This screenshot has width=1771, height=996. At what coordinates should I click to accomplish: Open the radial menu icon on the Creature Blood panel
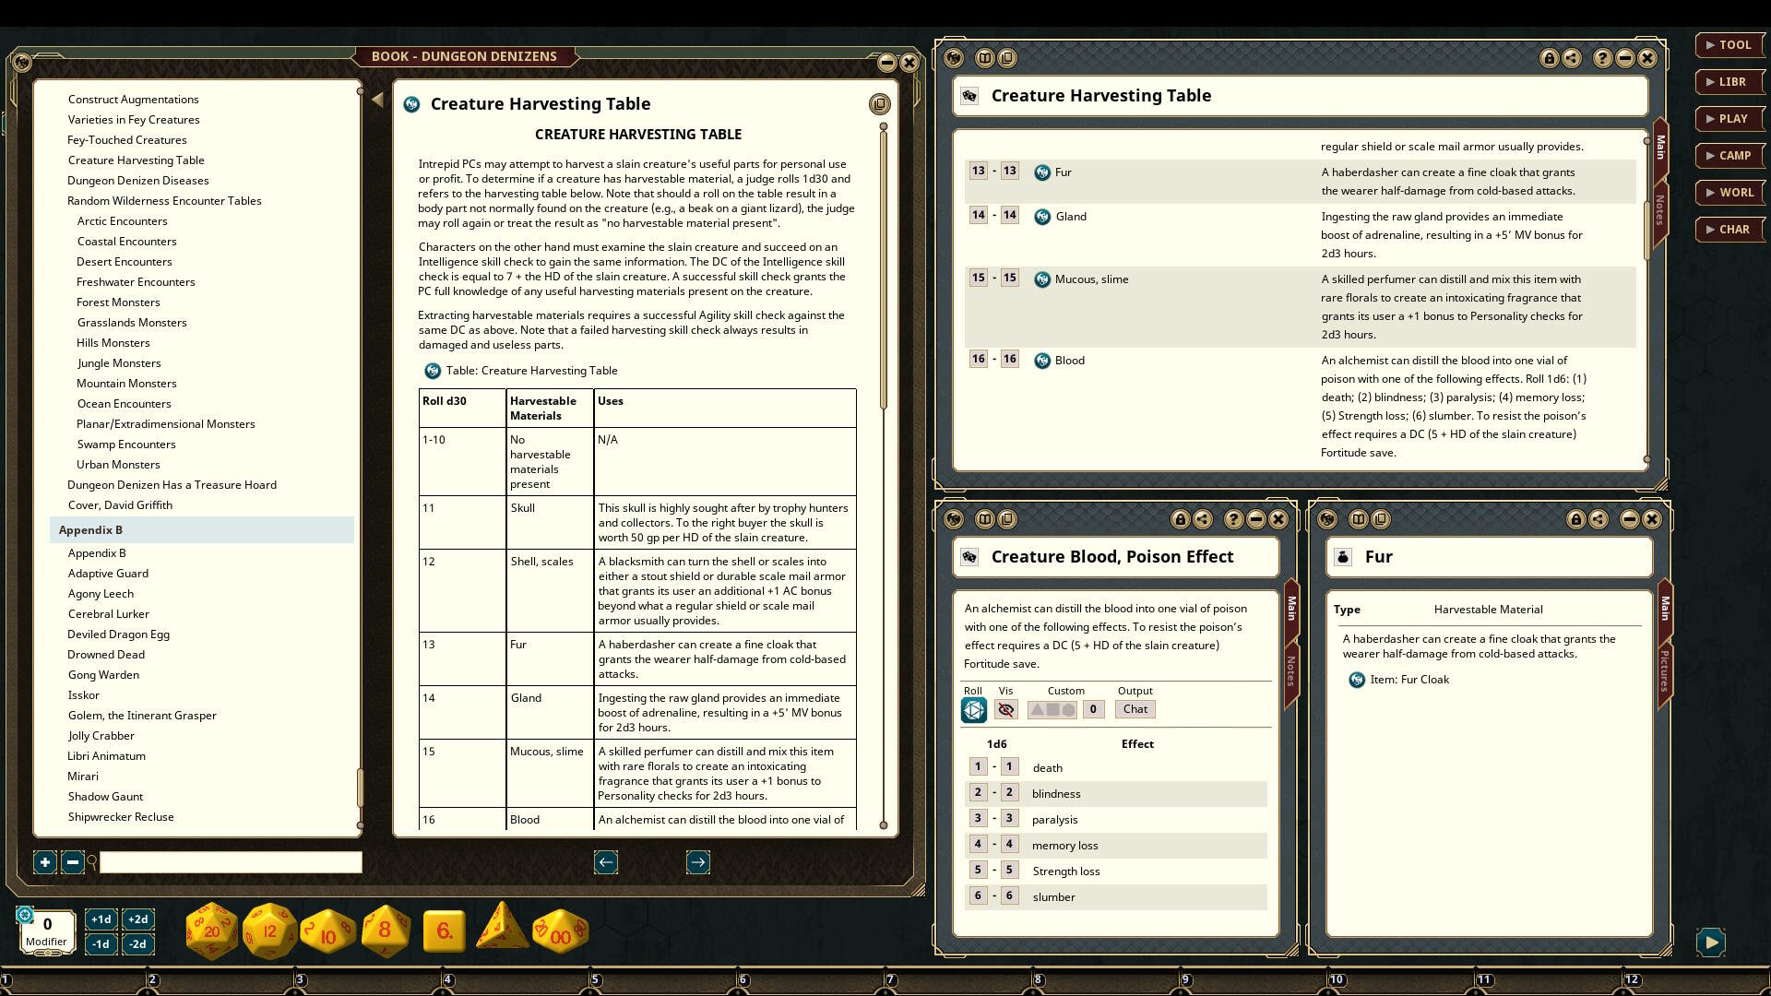click(x=954, y=519)
